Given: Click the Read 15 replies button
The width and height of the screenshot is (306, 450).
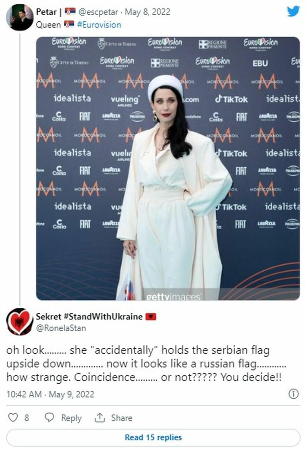Looking at the screenshot, I should 153,437.
